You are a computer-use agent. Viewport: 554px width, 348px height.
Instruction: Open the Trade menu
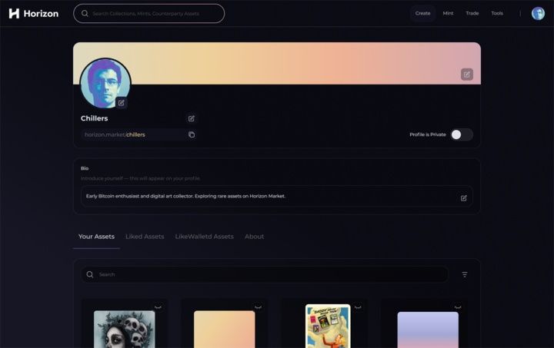point(472,13)
